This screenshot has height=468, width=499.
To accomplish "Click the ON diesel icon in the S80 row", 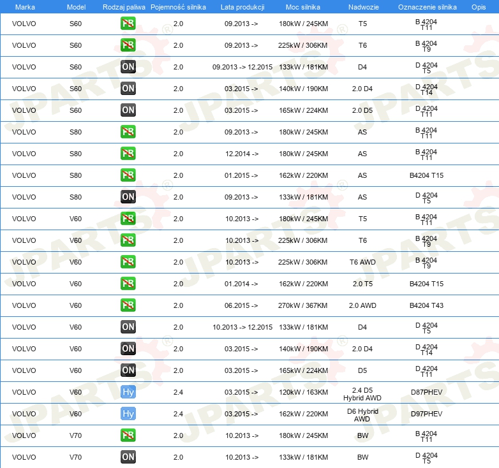I will pyautogui.click(x=128, y=197).
